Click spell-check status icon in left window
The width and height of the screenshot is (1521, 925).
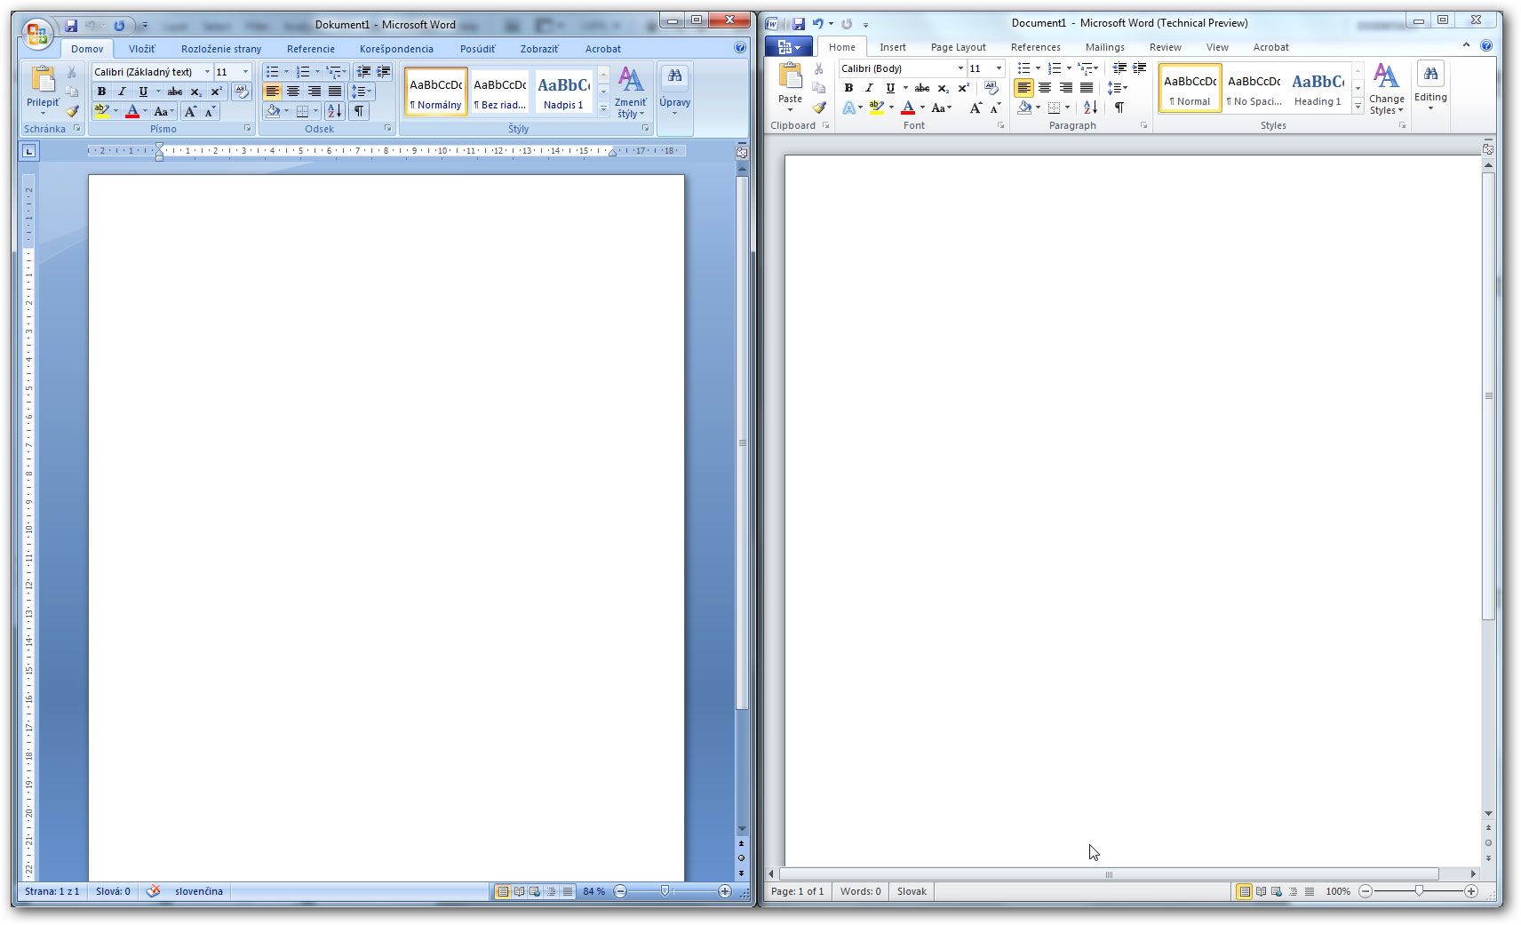[x=153, y=891]
